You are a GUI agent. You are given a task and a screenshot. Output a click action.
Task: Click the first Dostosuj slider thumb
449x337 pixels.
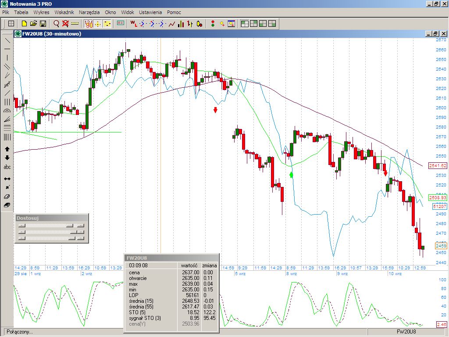[69, 225]
